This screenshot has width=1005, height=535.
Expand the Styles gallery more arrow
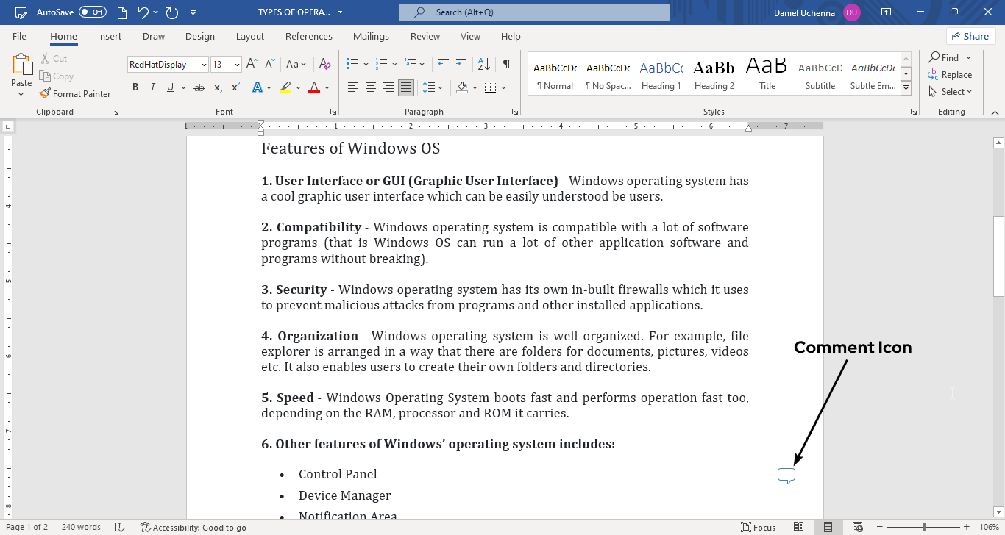(906, 88)
